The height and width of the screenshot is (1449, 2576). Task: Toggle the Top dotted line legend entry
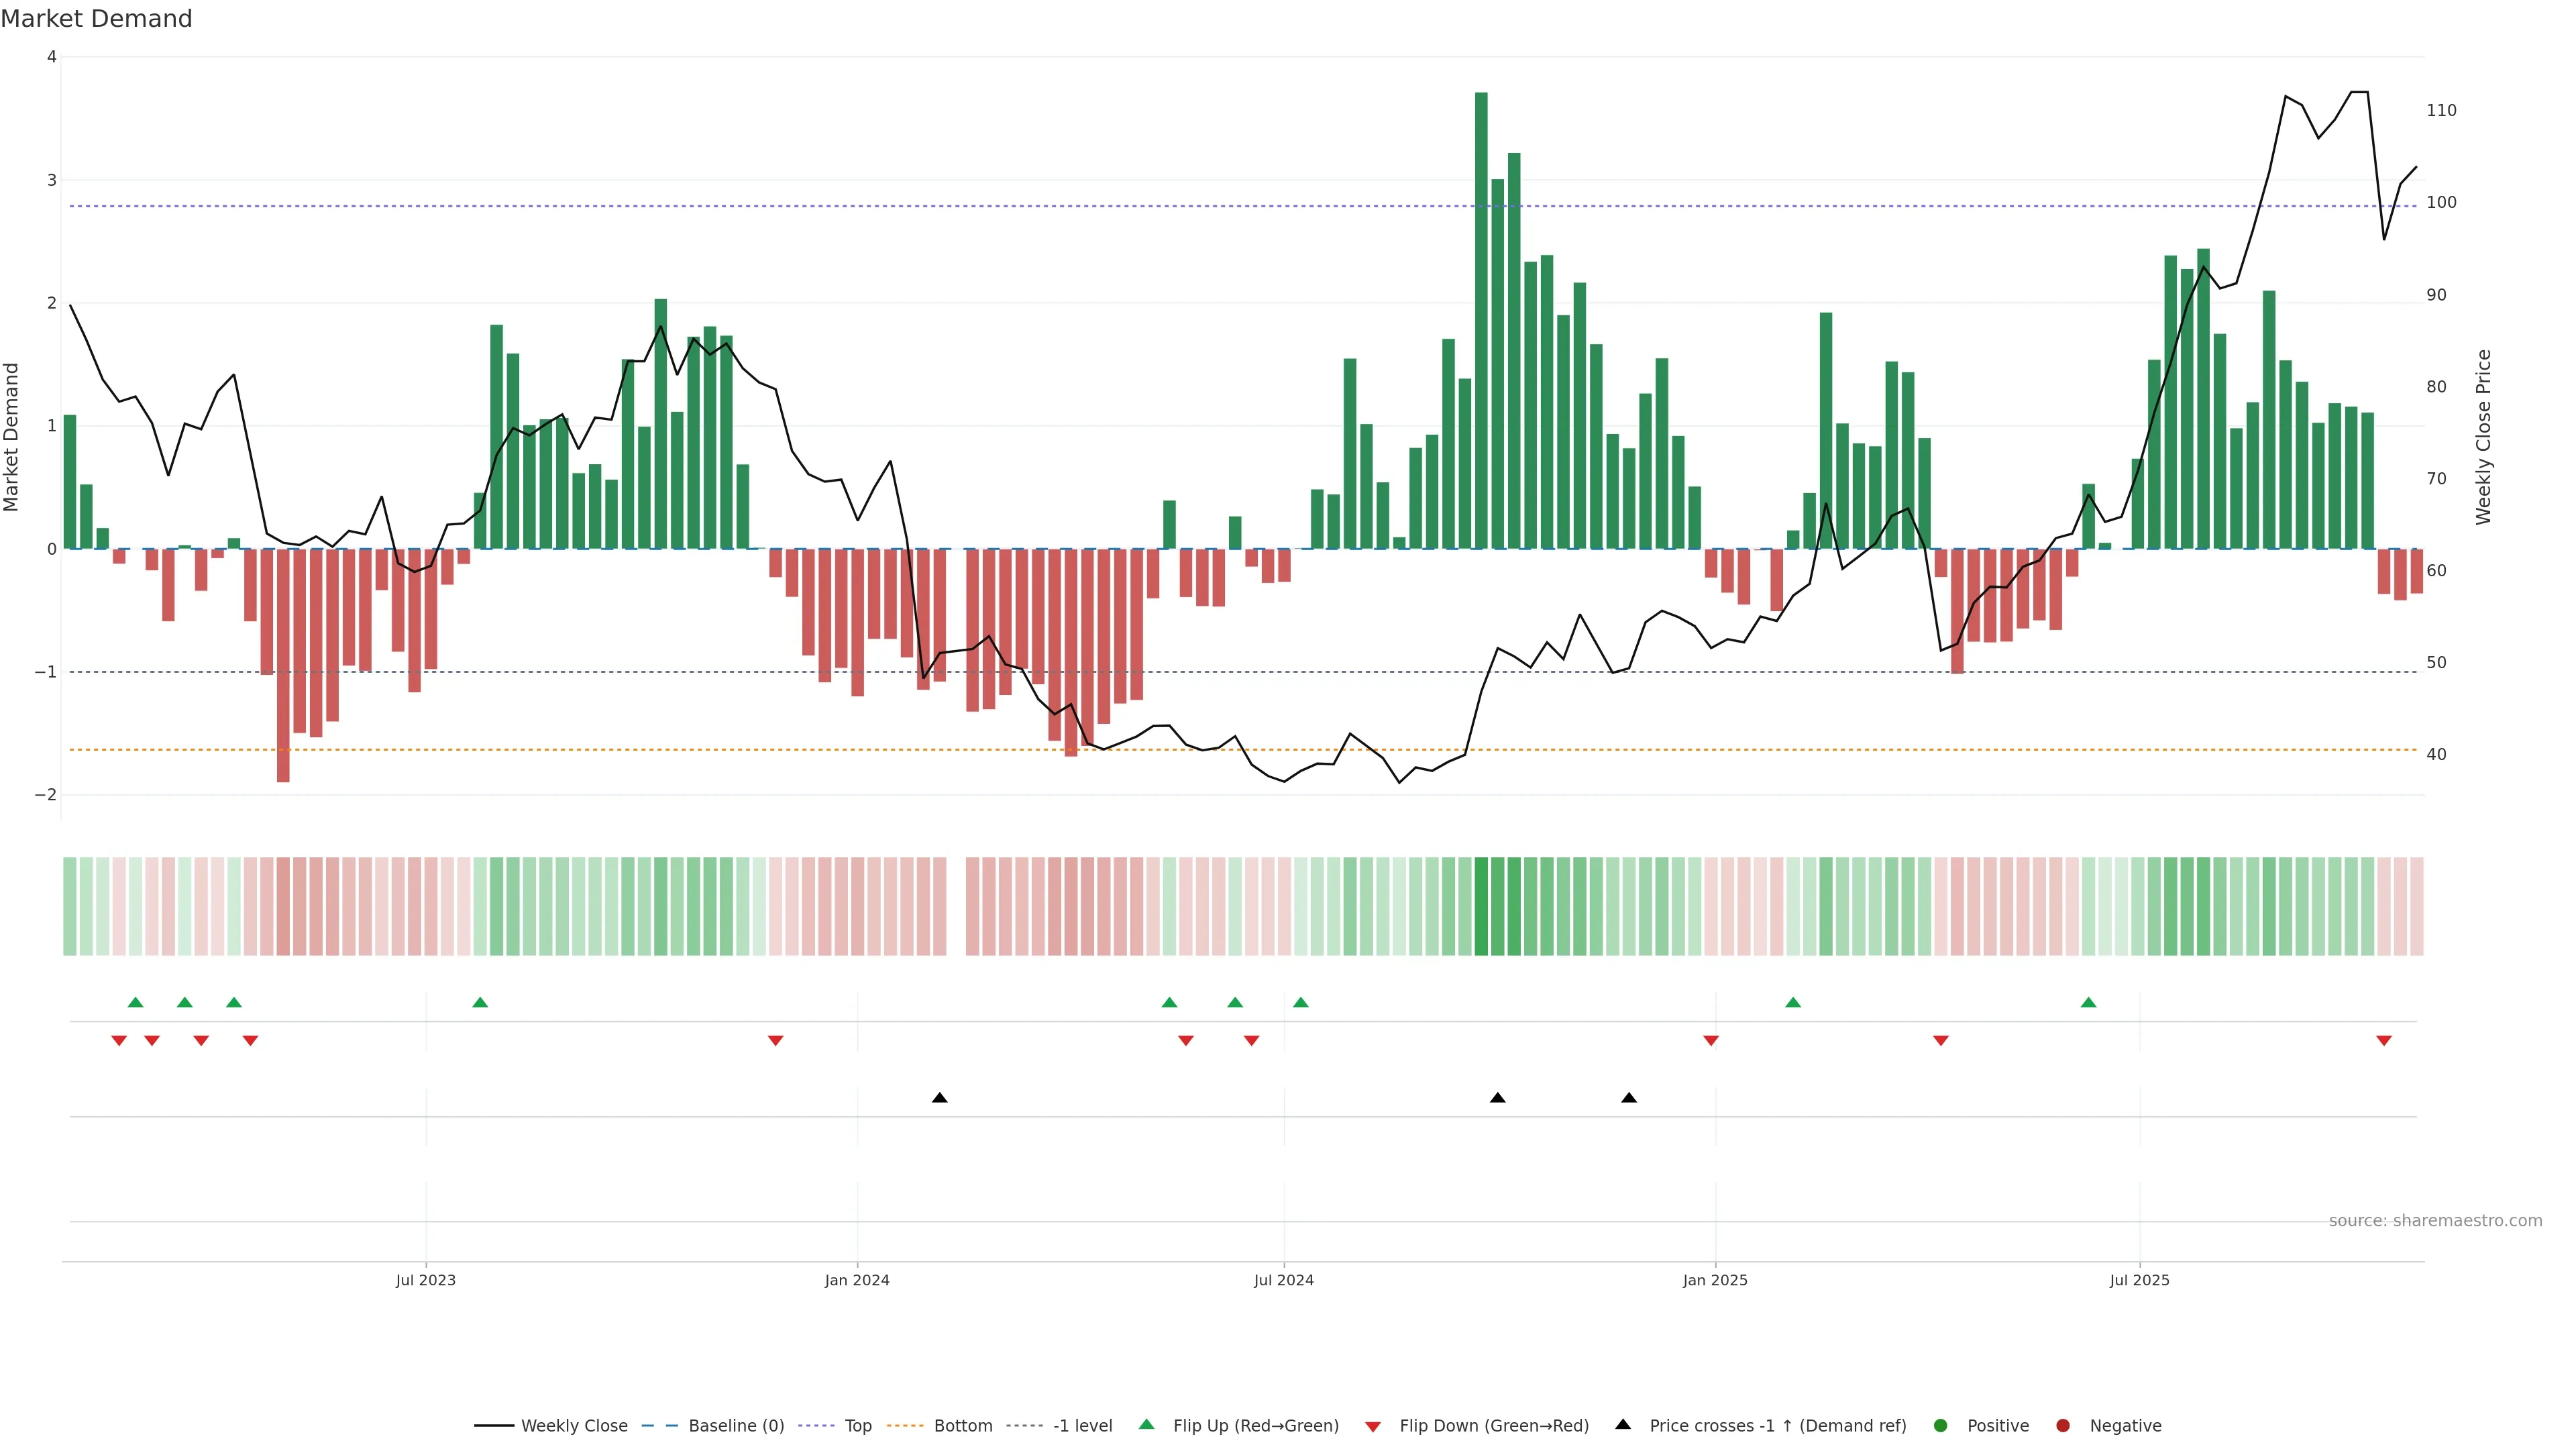tap(857, 1426)
